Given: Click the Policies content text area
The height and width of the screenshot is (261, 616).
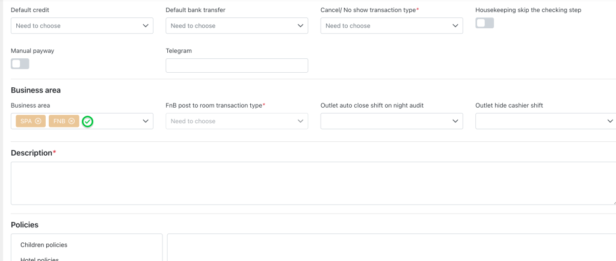Looking at the screenshot, I should tap(391, 248).
